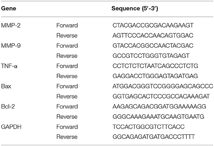Click MMP-2 forward sequence CTACGACCGCGACAAGAAGT
The width and height of the screenshot is (214, 146).
coord(153,25)
